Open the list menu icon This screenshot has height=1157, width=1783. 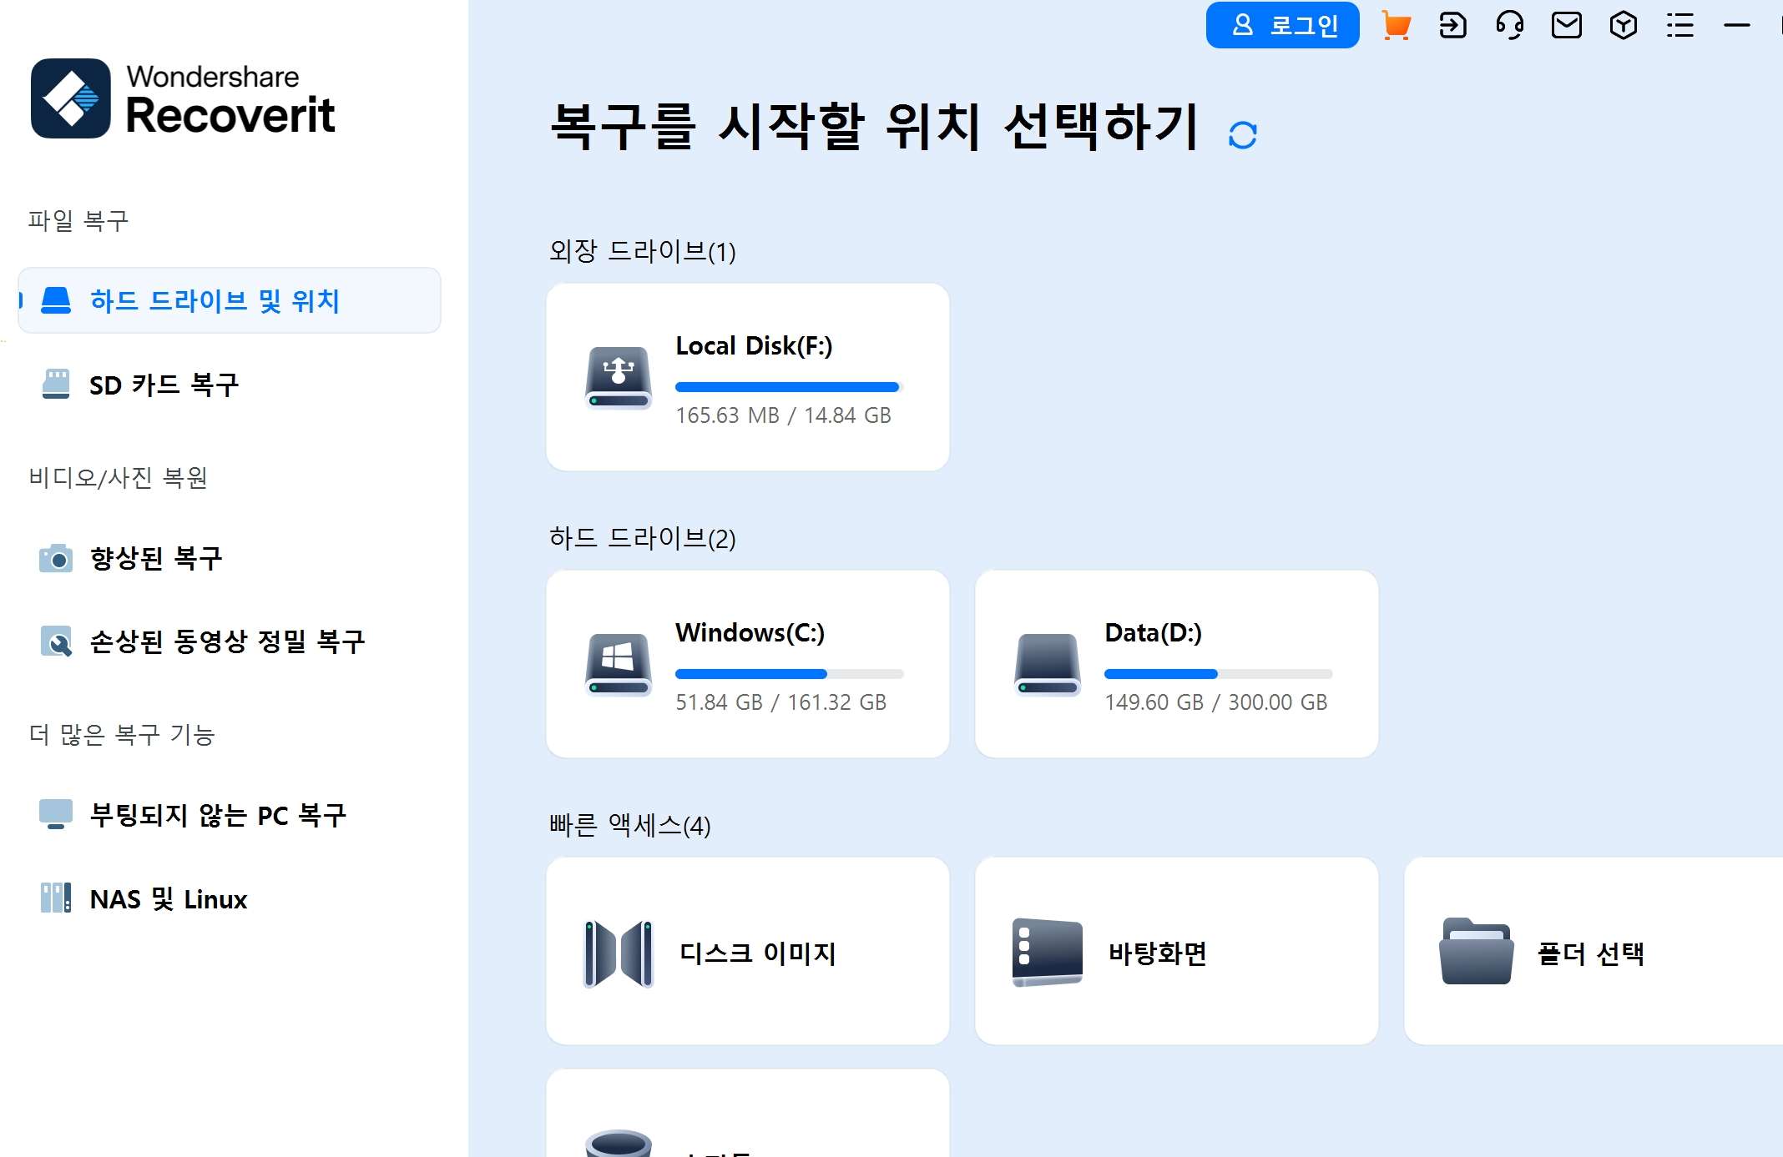[1679, 26]
